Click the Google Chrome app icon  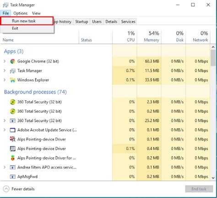click(x=13, y=61)
